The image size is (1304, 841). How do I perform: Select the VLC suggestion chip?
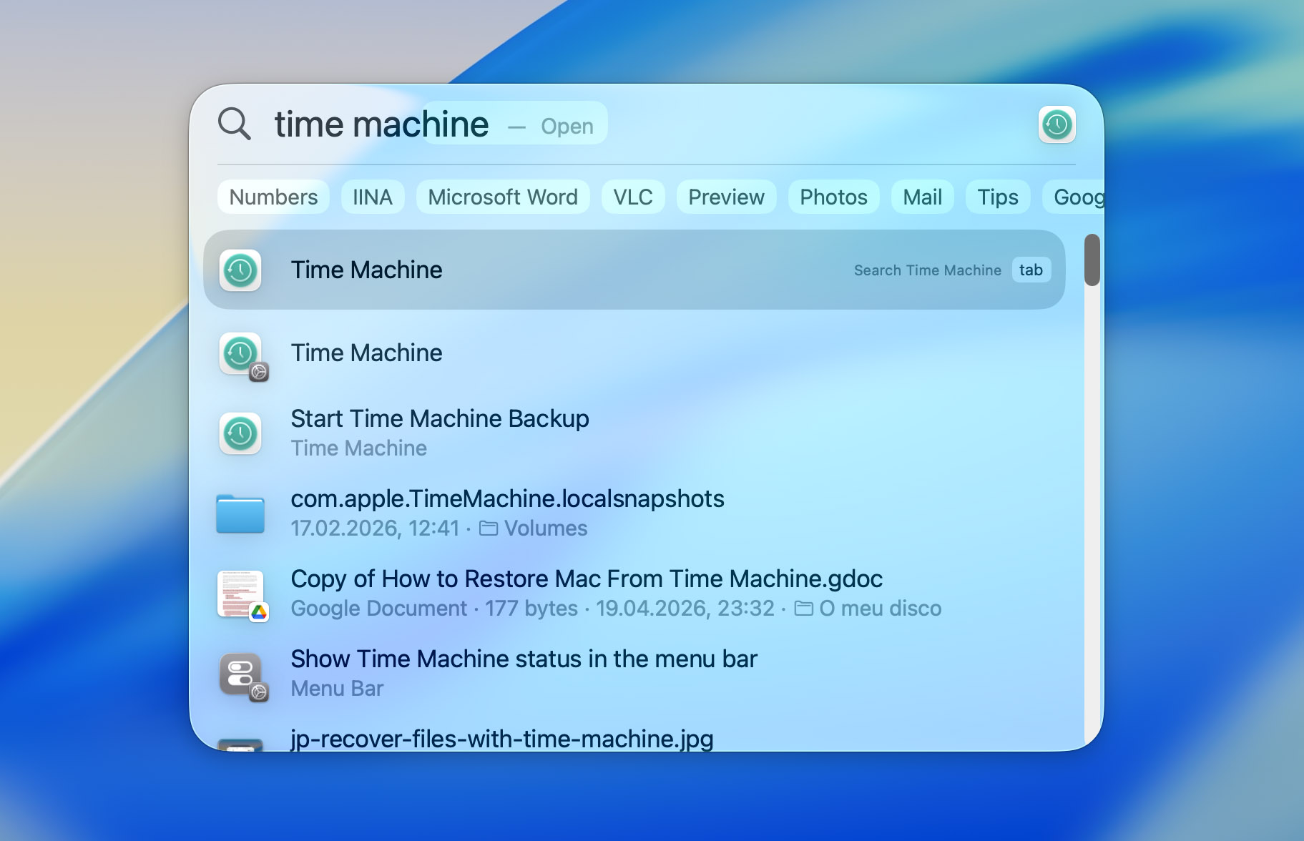click(x=633, y=197)
